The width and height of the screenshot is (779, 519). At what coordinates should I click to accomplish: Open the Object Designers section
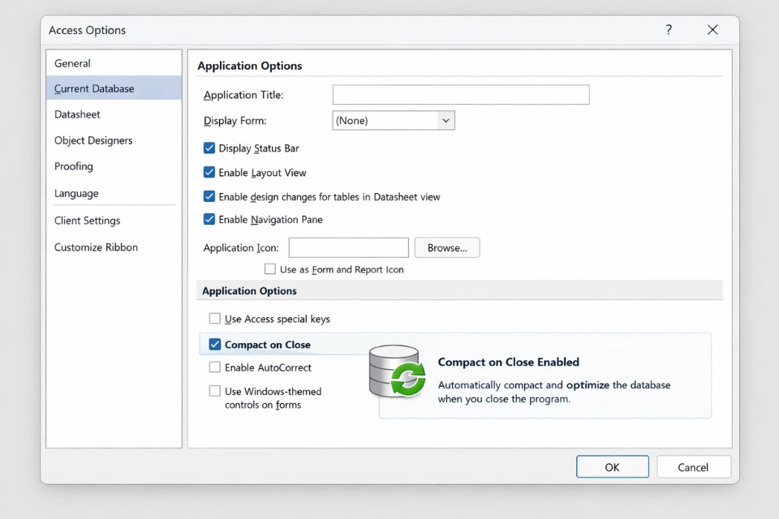coord(93,140)
